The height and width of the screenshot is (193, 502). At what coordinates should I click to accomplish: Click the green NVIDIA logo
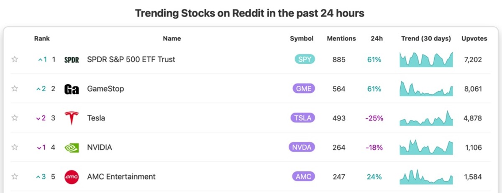tap(72, 148)
